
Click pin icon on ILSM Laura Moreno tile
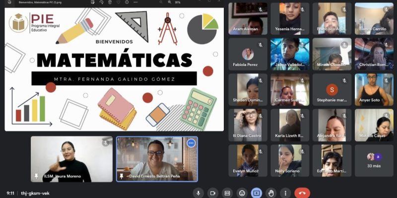tap(36, 176)
